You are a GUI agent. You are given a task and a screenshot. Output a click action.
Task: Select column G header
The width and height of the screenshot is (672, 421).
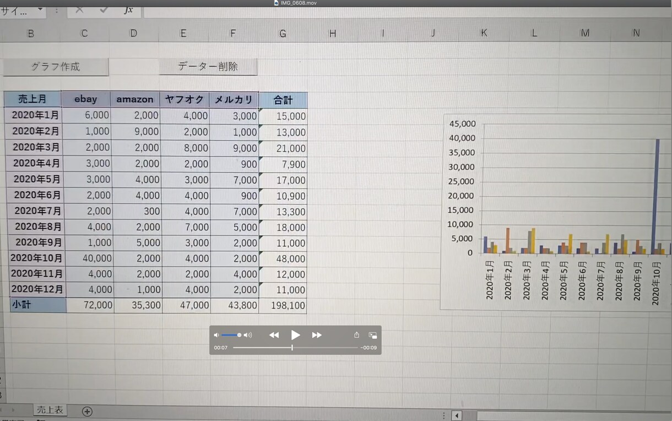[283, 34]
